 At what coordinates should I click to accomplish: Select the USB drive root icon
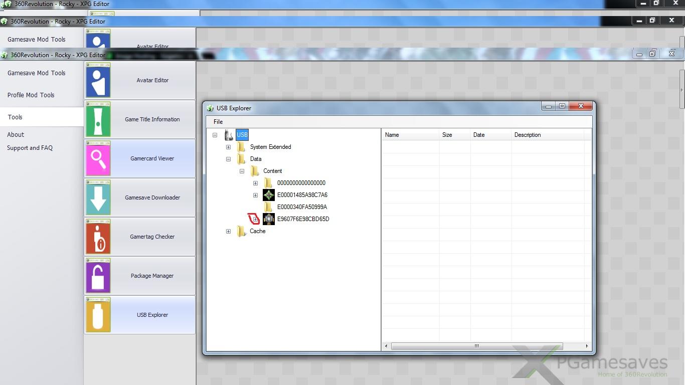(229, 135)
